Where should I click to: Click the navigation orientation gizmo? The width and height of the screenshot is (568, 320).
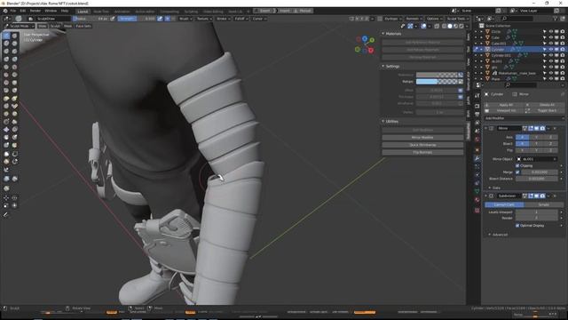[365, 44]
